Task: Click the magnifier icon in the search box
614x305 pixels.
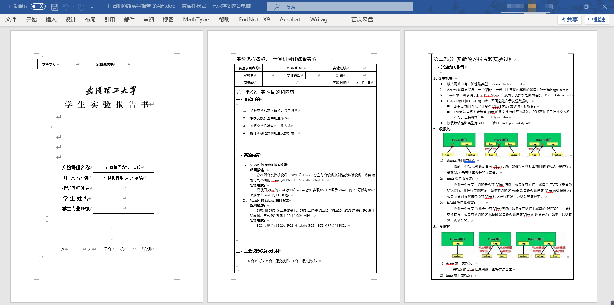Action: (277, 7)
